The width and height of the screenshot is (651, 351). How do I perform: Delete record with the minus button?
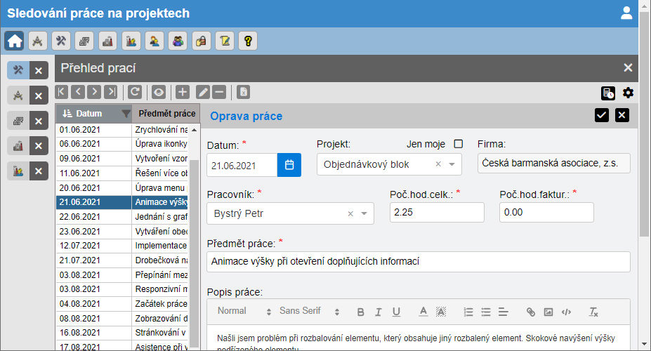tap(219, 92)
